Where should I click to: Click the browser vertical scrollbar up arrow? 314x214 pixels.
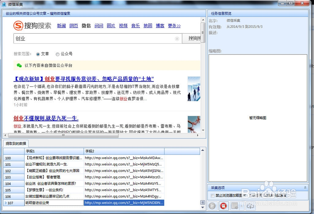coord(203,20)
